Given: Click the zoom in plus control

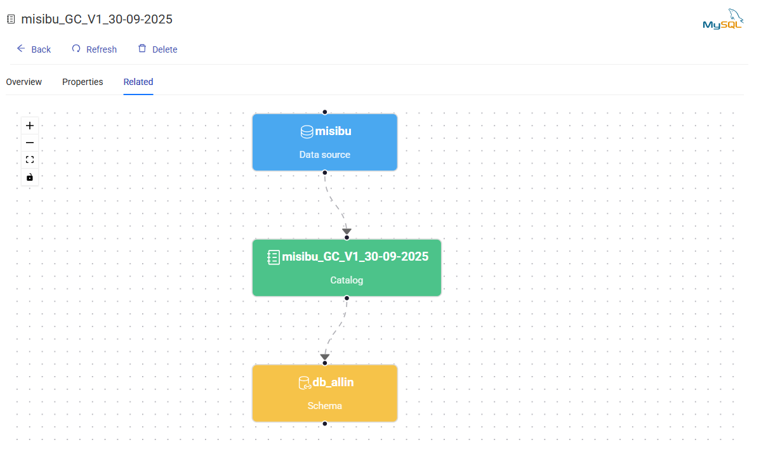Looking at the screenshot, I should pos(30,126).
